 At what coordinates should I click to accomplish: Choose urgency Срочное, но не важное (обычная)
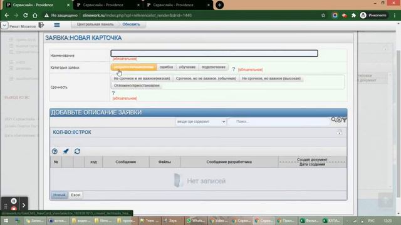click(206, 79)
